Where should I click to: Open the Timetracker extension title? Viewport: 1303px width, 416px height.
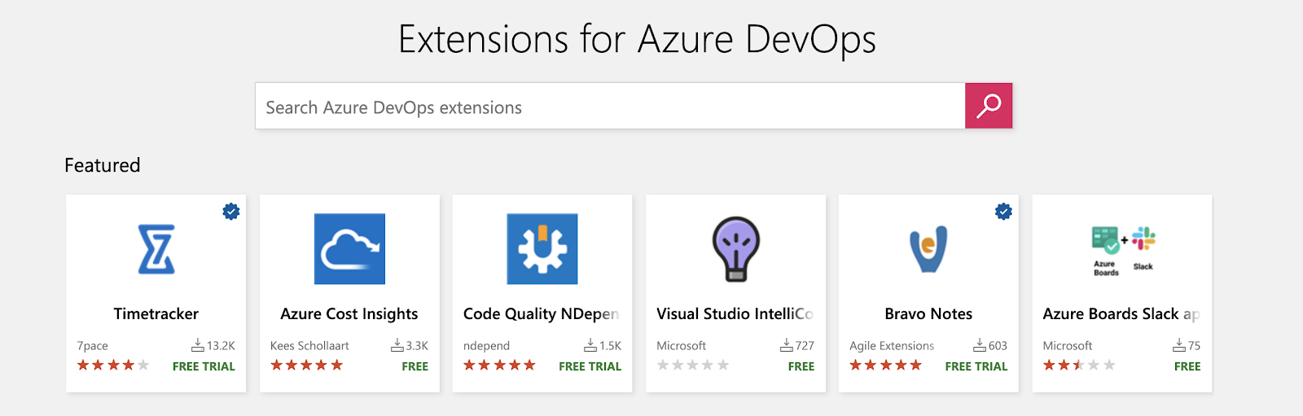tap(156, 314)
